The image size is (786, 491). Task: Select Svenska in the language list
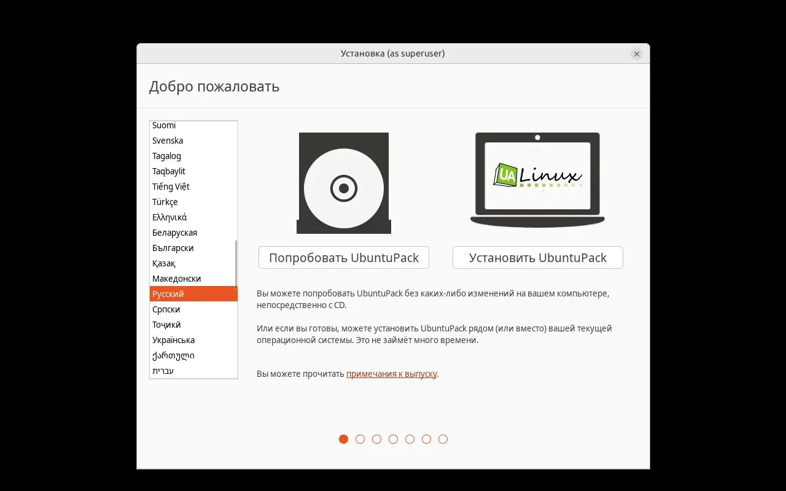click(x=193, y=141)
